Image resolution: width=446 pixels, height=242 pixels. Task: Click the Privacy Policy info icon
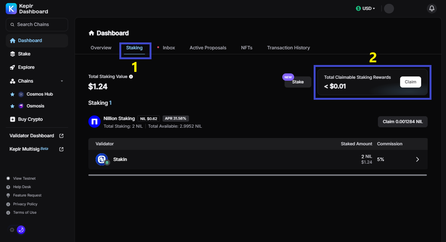tap(8, 204)
